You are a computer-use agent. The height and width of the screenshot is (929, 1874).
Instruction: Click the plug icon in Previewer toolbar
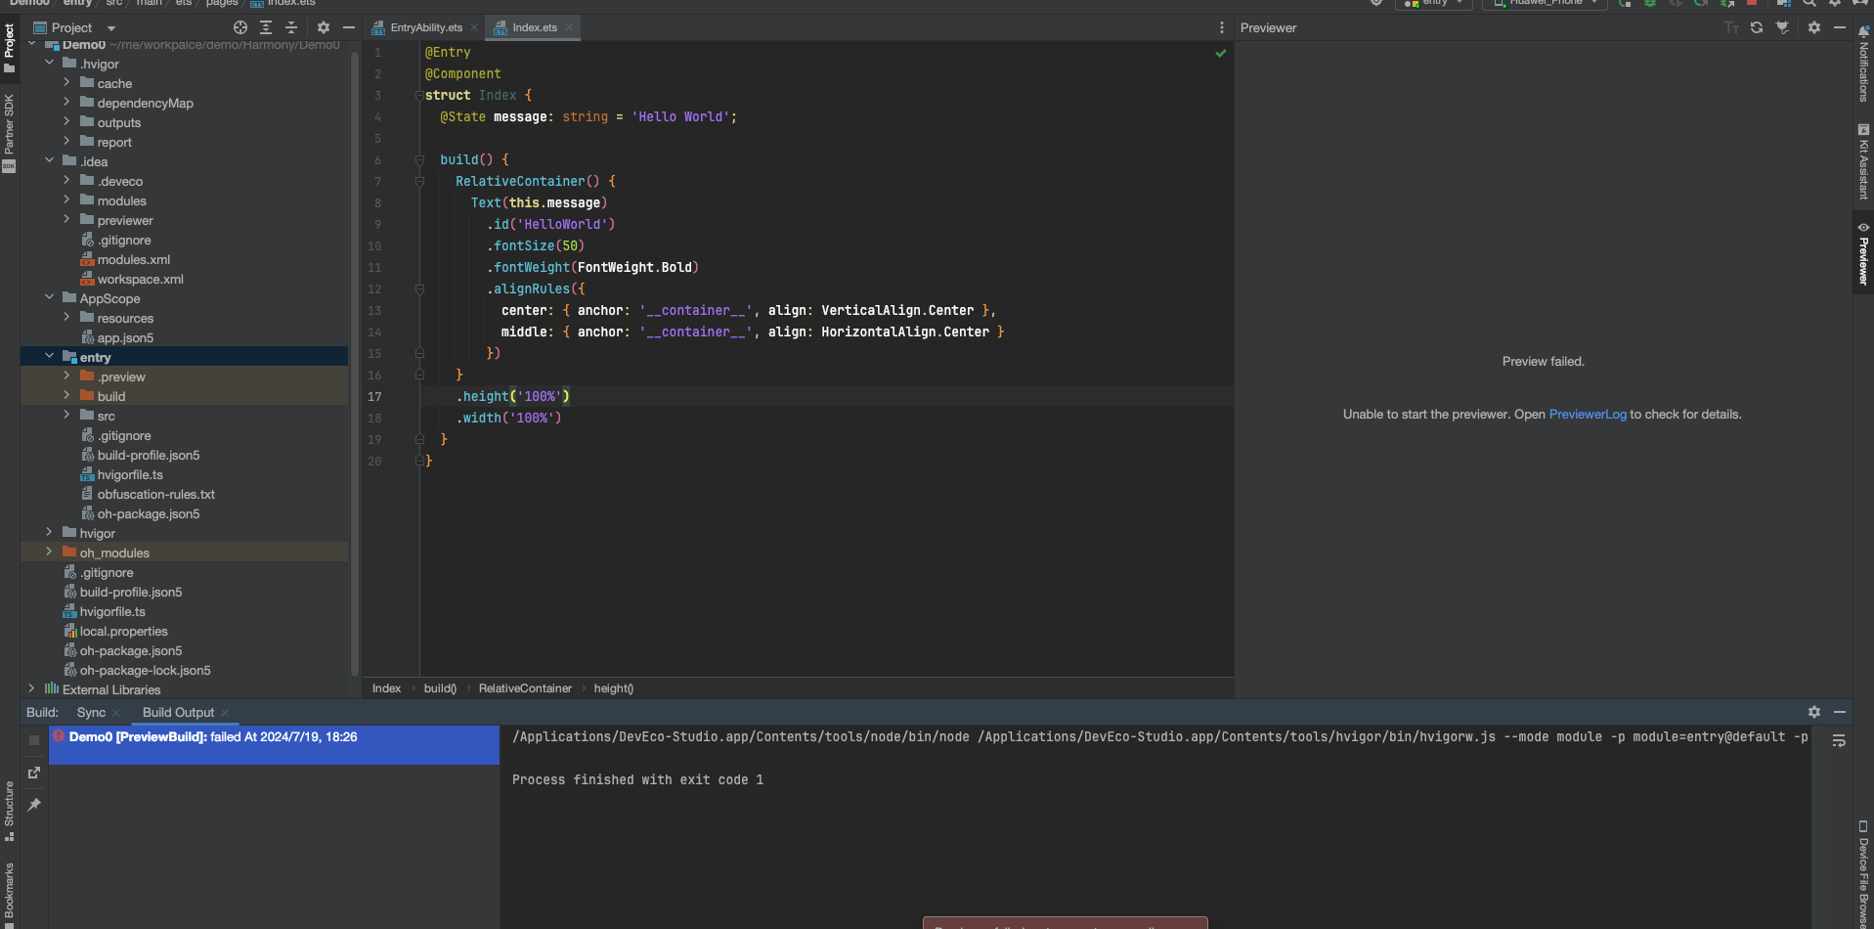click(x=1782, y=27)
